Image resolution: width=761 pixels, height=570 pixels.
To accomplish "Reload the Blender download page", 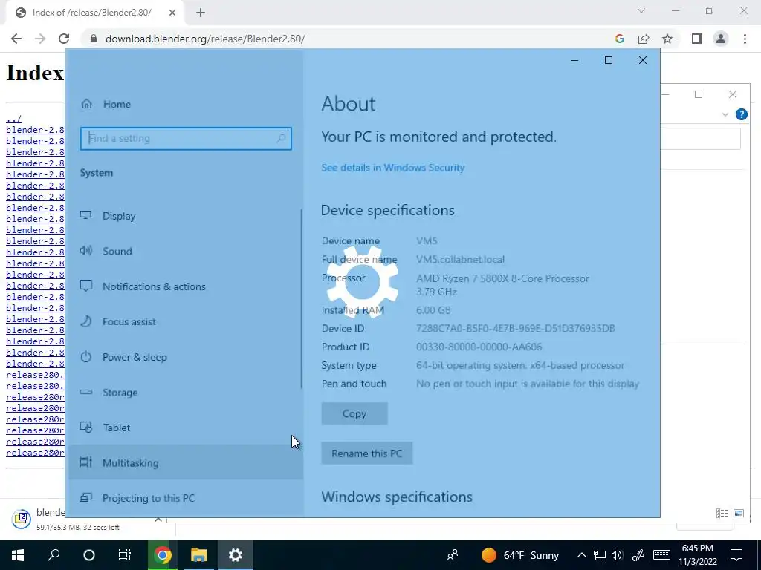I will (x=64, y=39).
